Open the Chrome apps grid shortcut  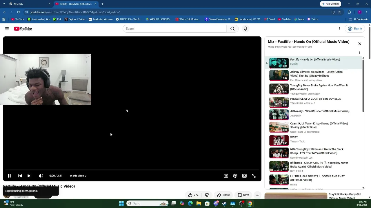4,19
